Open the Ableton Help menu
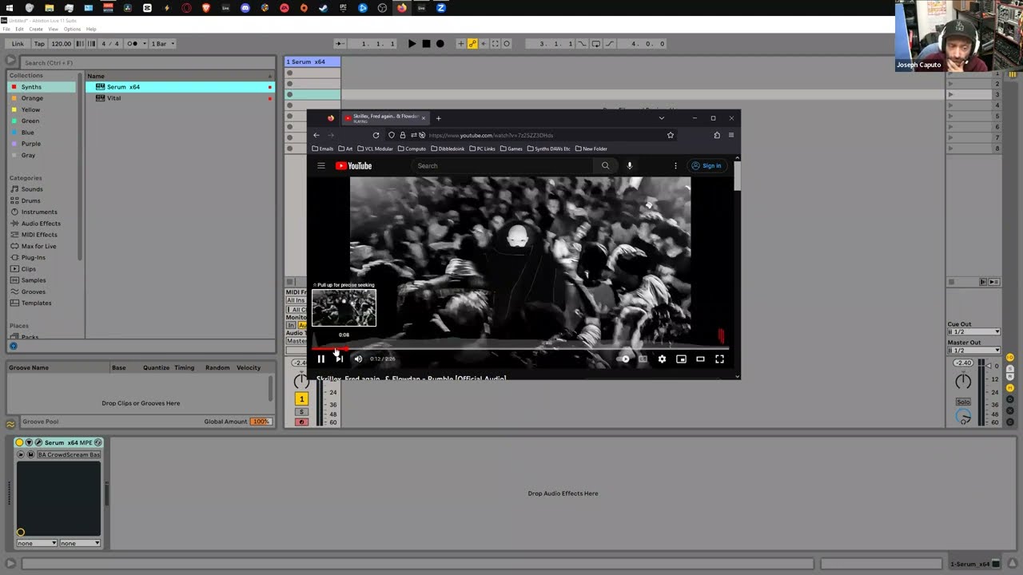1023x575 pixels. tap(91, 29)
